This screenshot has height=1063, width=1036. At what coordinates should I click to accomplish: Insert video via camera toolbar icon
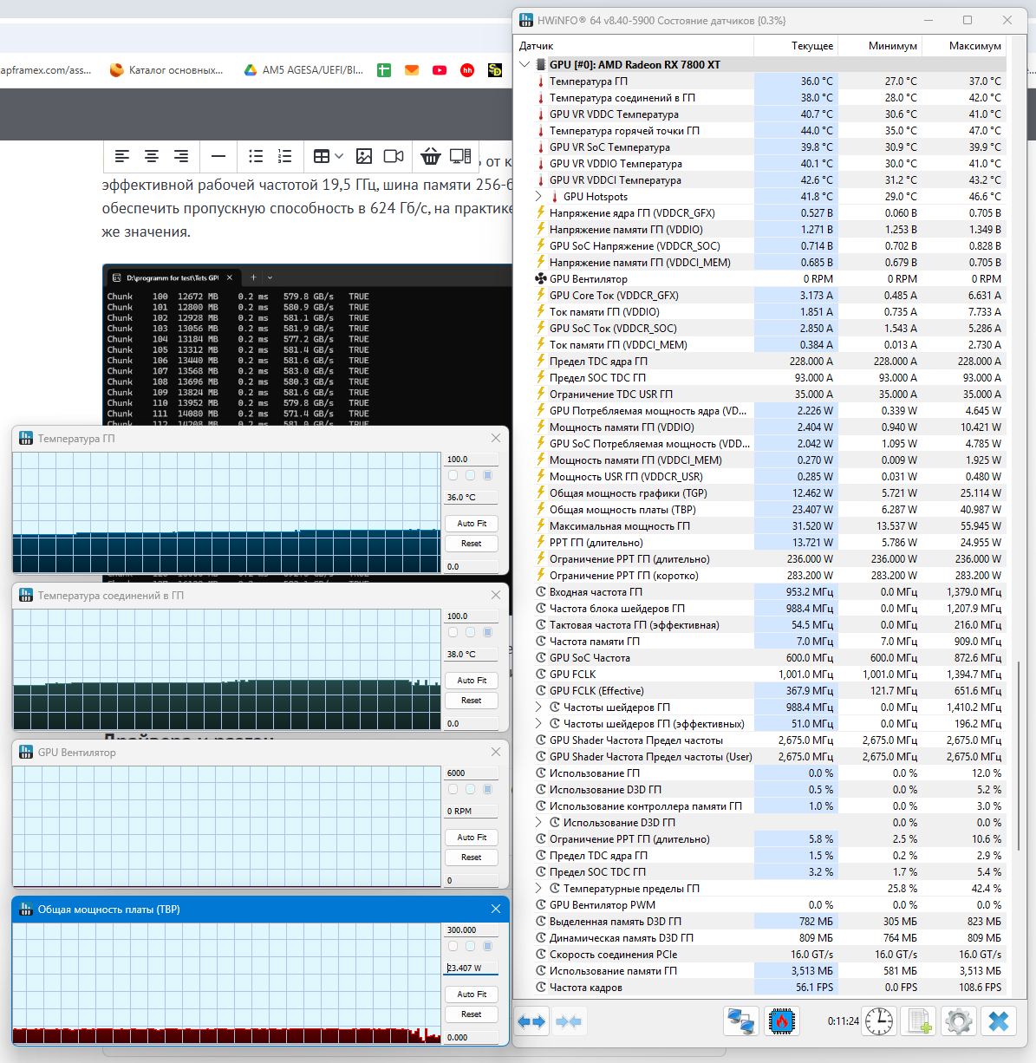tap(394, 156)
